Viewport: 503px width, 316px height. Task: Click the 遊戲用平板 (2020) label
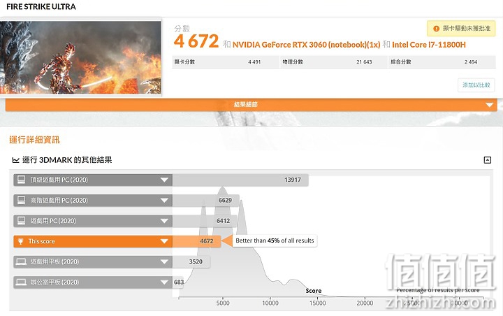[54, 261]
